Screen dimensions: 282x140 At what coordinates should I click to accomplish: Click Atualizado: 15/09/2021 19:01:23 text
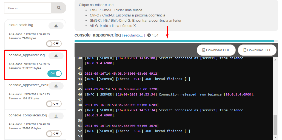click(29, 94)
